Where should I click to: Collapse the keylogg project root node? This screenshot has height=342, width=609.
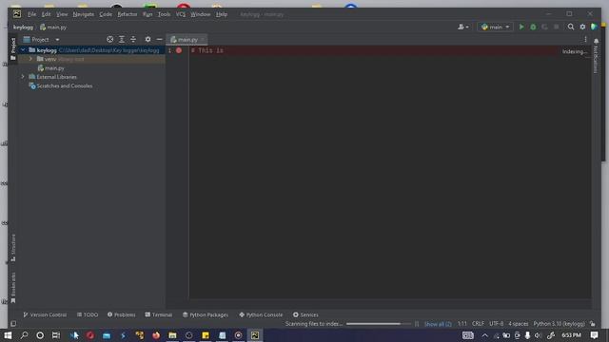tap(23, 50)
